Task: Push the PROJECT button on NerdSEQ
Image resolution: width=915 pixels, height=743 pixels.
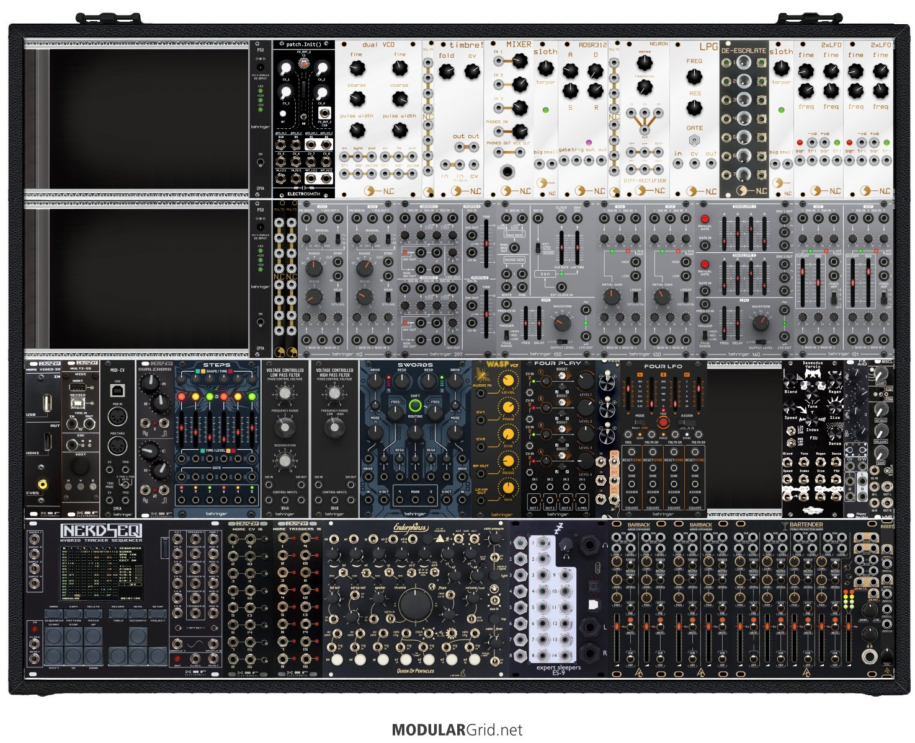Action: click(158, 613)
